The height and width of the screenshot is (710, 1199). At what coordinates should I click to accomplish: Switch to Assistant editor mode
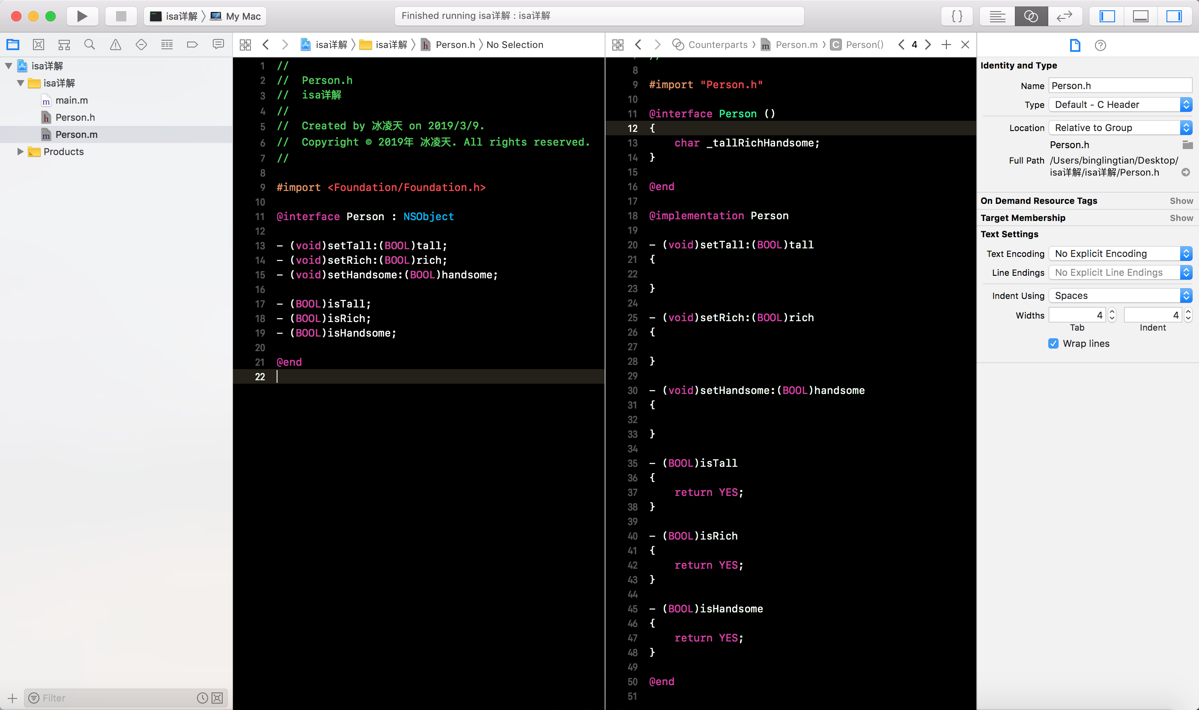pyautogui.click(x=1031, y=16)
